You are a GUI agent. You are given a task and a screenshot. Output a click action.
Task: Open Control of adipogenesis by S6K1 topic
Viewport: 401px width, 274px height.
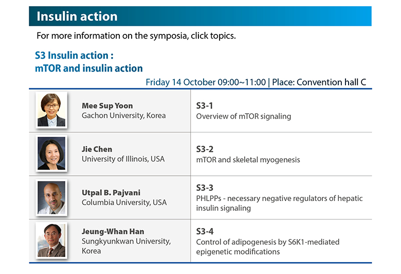pos(268,247)
